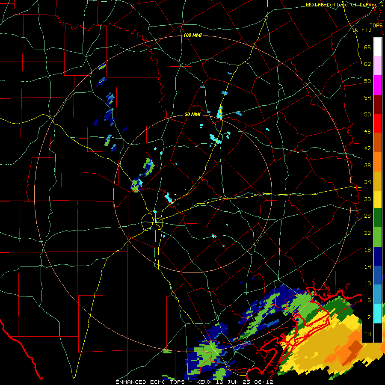
Task: Click the 'NEXLAB-College of DuPage' credit text
Action: 342,5
